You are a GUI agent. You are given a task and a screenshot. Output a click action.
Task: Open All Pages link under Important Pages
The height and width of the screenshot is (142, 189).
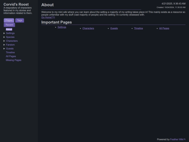[x=164, y=28]
